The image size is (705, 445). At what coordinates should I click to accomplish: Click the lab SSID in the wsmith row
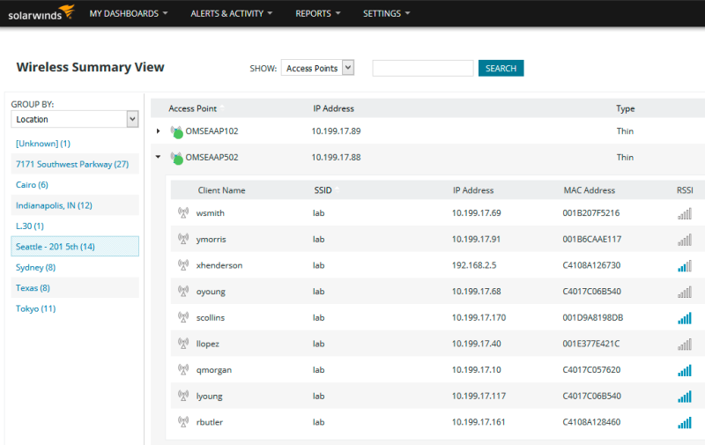[x=318, y=212]
